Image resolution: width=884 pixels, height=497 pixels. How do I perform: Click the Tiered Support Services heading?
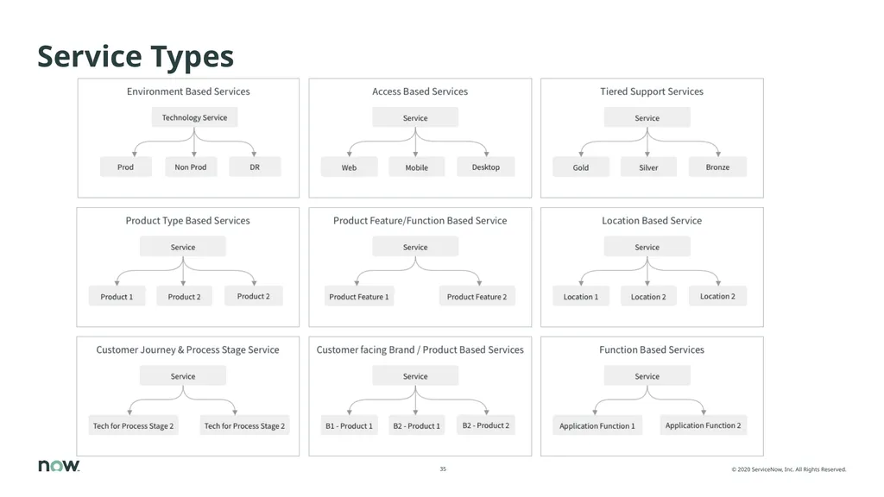pos(652,91)
